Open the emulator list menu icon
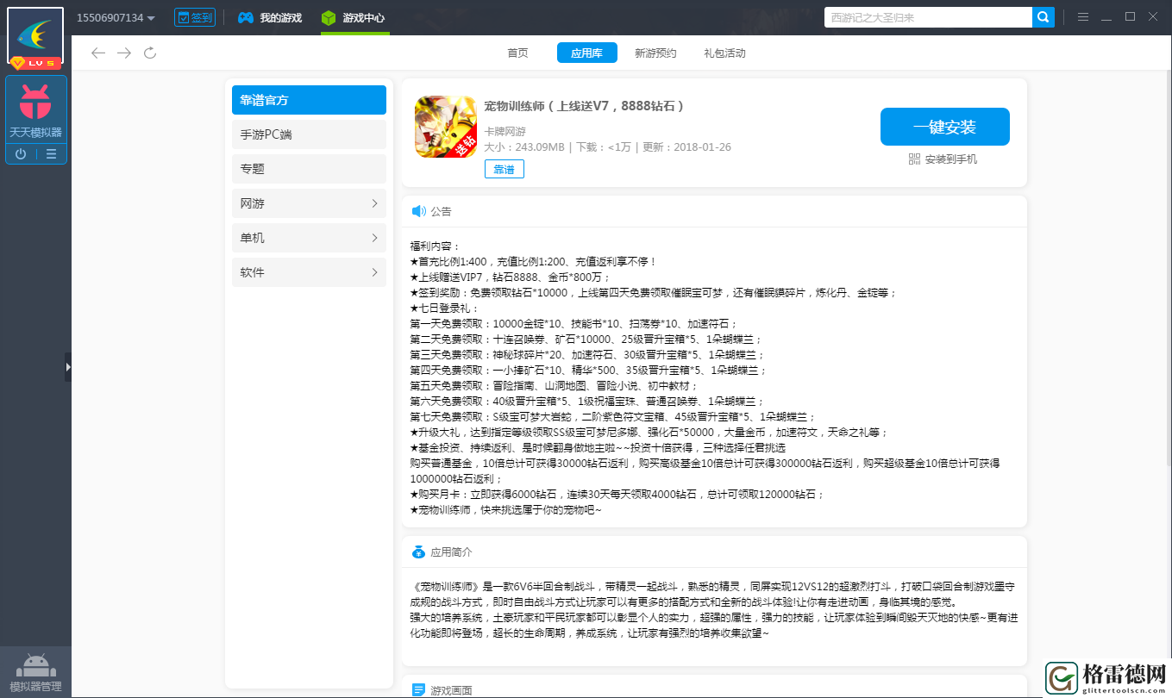 point(51,154)
